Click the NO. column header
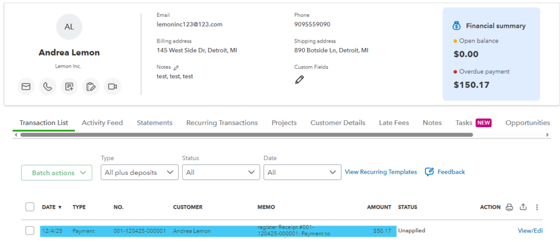560x241 pixels. (x=119, y=207)
